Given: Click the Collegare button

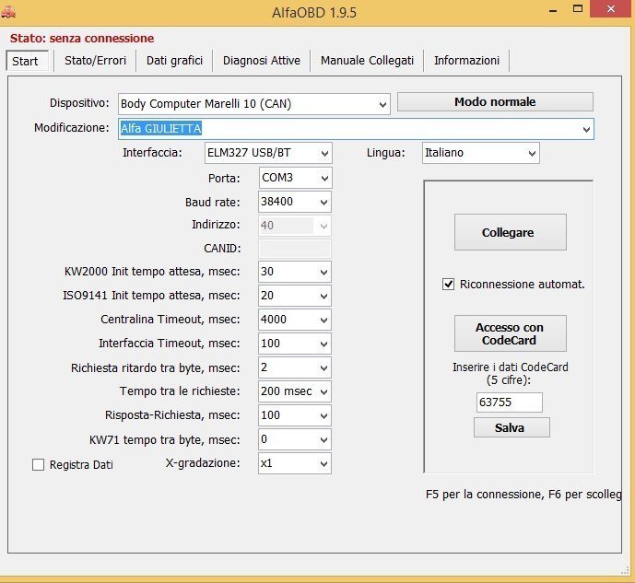Looking at the screenshot, I should tap(511, 232).
